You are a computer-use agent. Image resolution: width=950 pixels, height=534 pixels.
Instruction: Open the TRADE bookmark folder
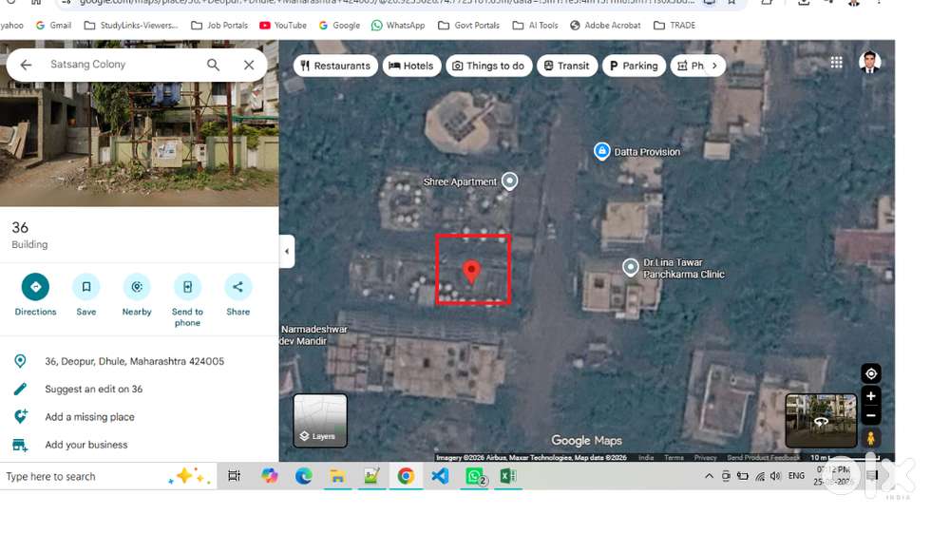tap(674, 26)
